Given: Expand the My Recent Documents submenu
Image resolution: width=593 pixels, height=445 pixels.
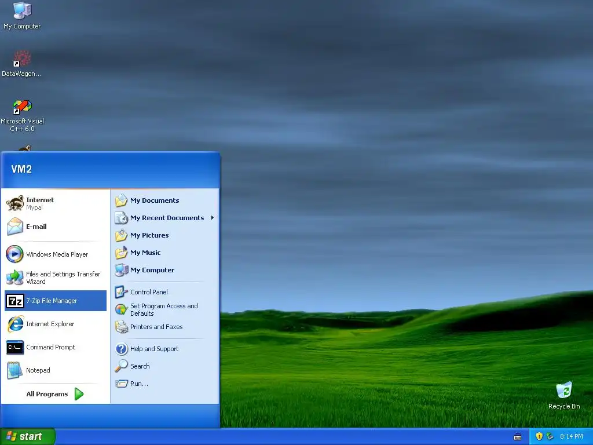Looking at the screenshot, I should (165, 218).
